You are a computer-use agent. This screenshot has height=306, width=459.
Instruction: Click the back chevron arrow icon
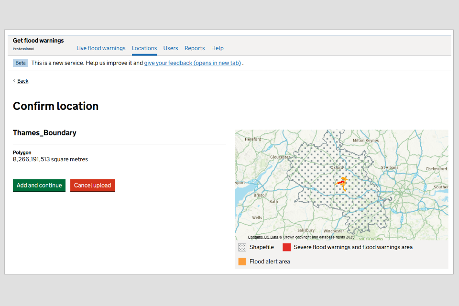(x=14, y=81)
